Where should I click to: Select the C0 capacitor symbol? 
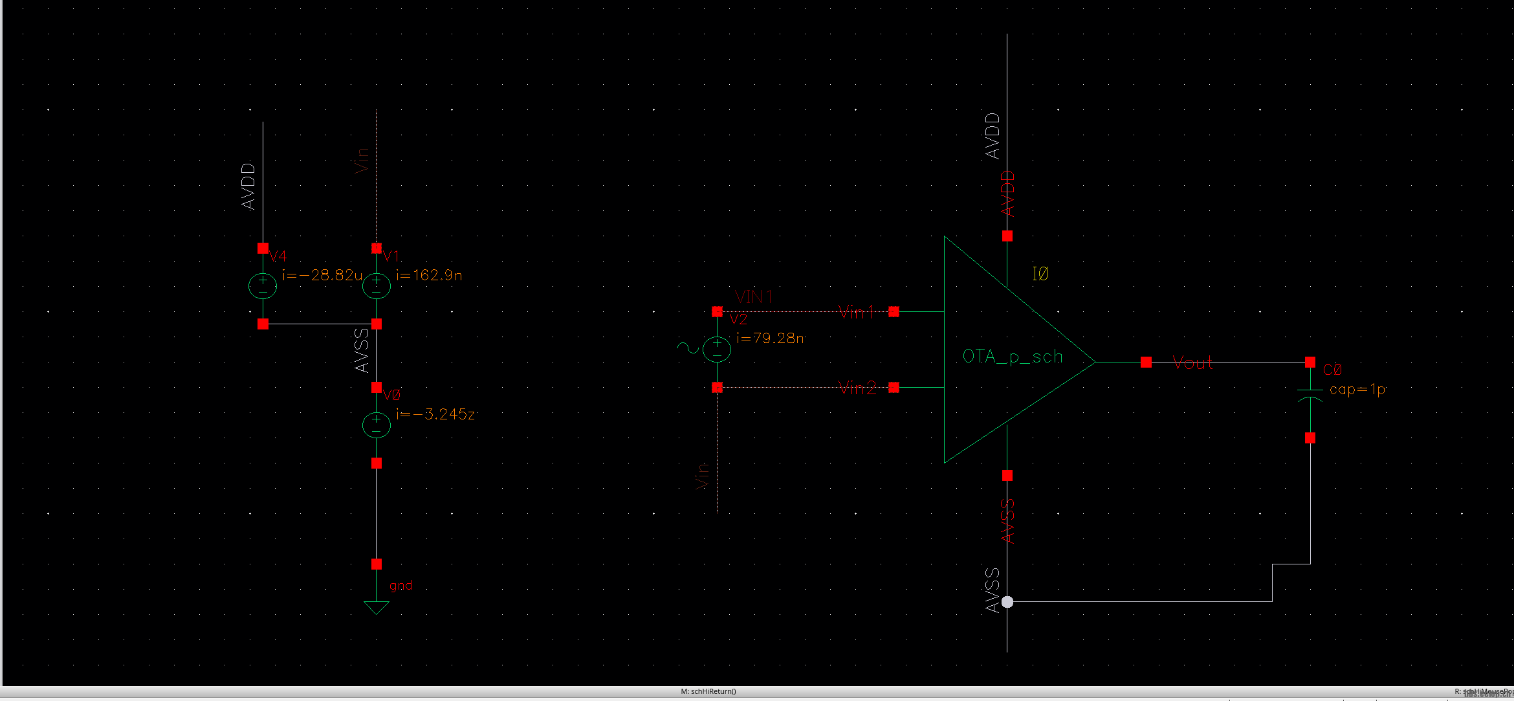pyautogui.click(x=1310, y=395)
